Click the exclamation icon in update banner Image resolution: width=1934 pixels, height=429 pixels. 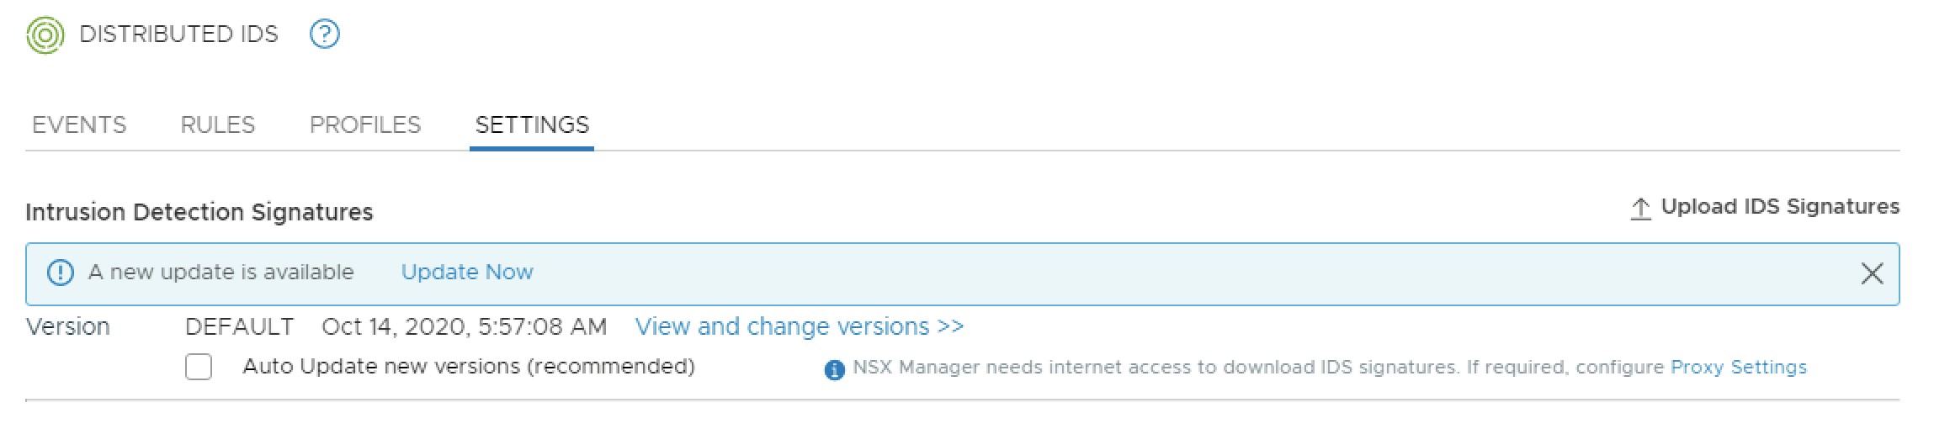[x=60, y=273]
